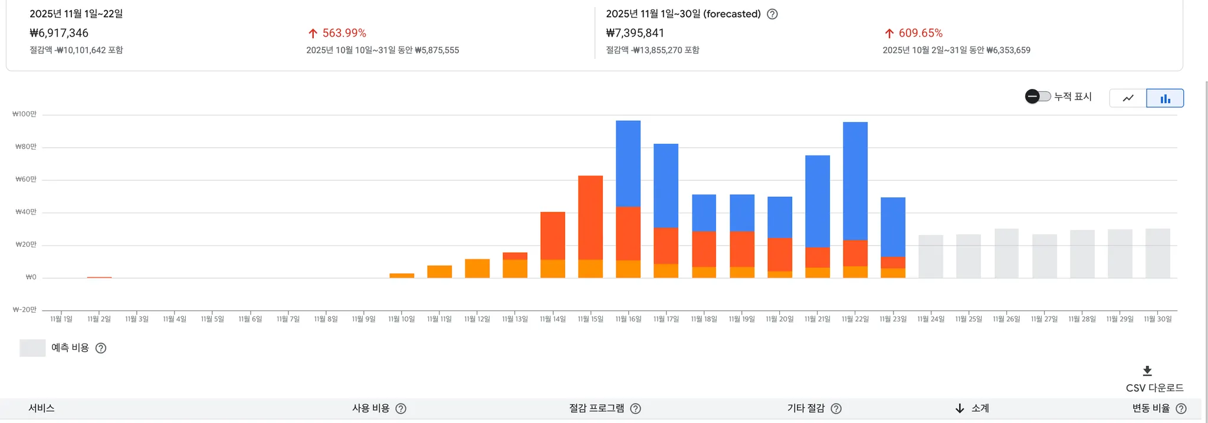Click red segment of 11월 15일 bar
Screen dimensions: 1208x423
coord(590,217)
